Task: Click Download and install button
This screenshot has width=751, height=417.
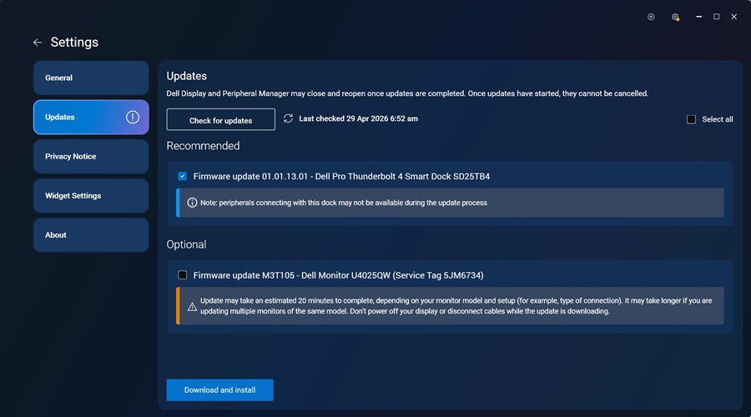Action: click(219, 390)
